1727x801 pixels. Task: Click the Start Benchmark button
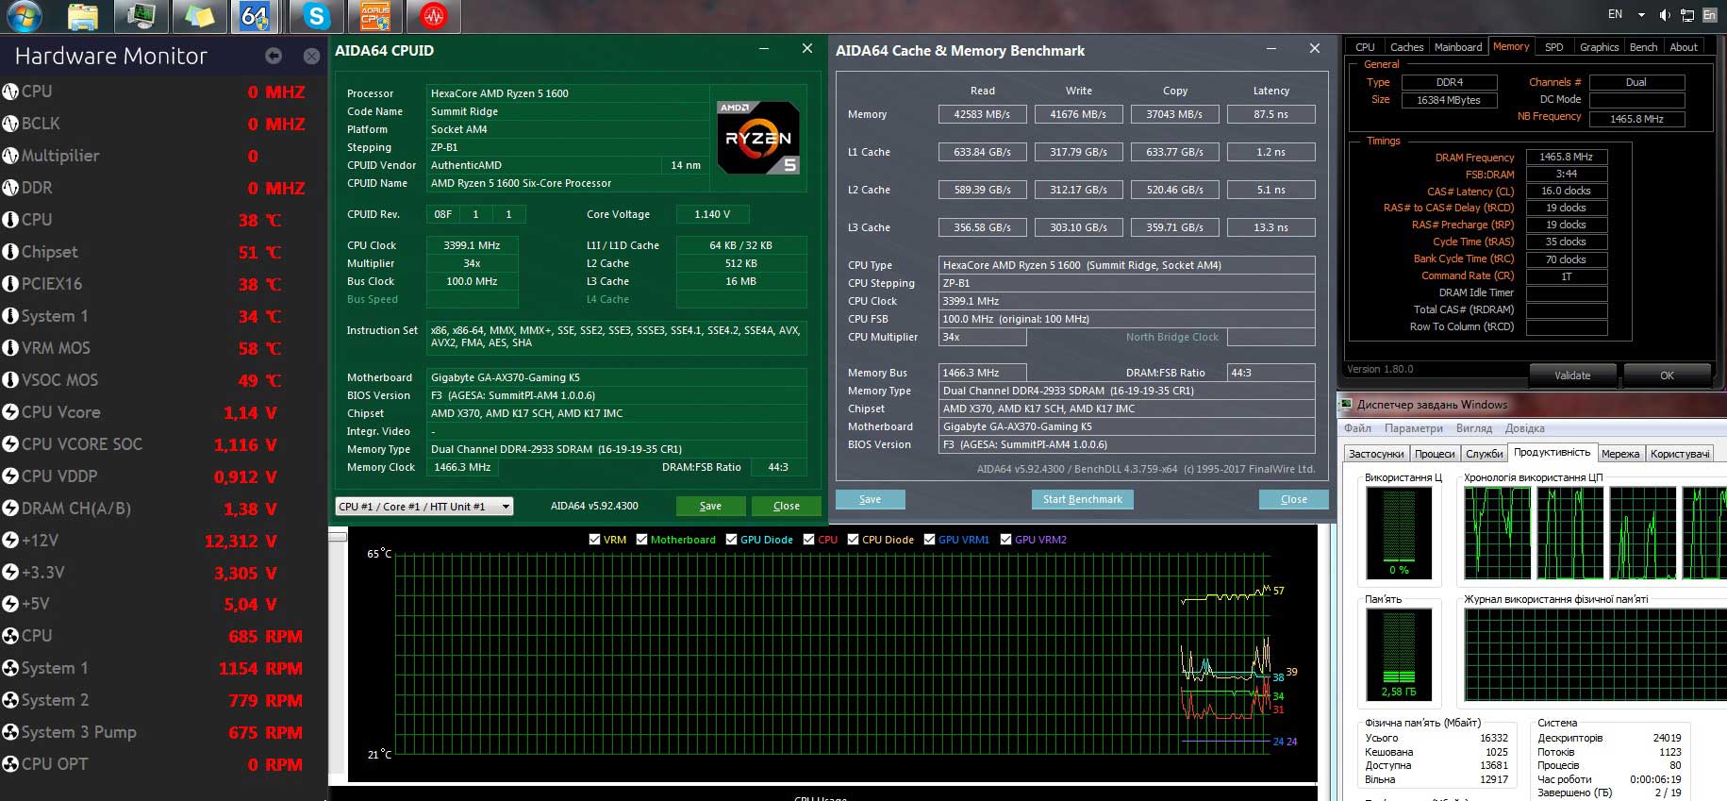point(1083,499)
